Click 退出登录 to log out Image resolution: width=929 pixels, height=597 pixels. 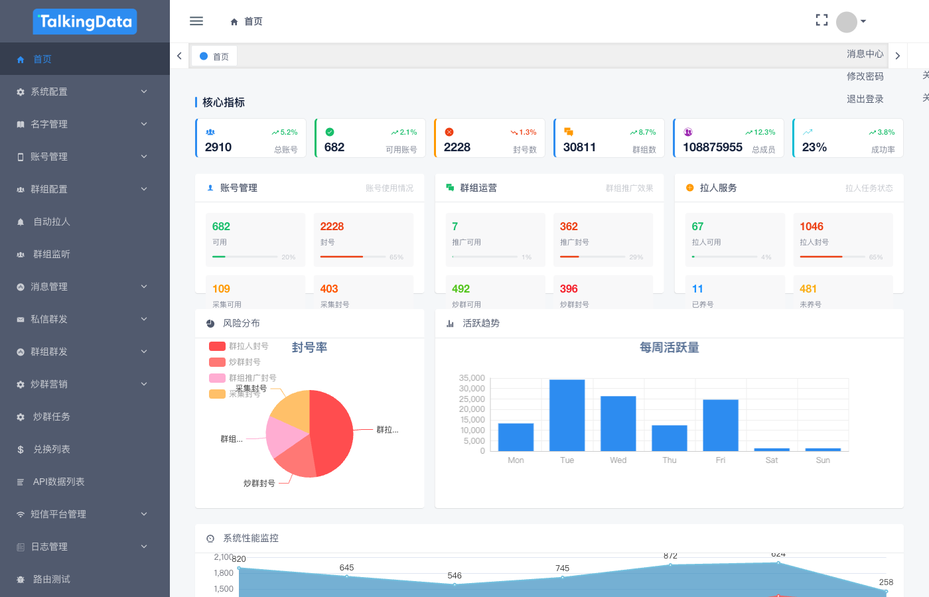tap(865, 99)
